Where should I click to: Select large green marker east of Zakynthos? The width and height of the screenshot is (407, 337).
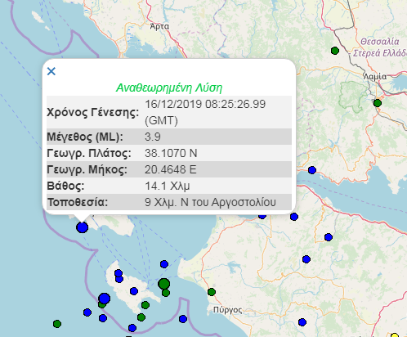pyautogui.click(x=163, y=284)
